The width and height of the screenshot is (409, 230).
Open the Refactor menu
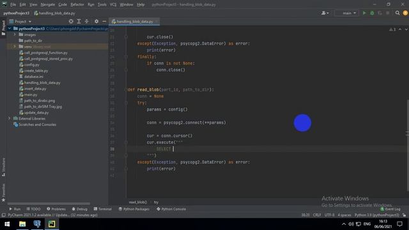coord(77,4)
